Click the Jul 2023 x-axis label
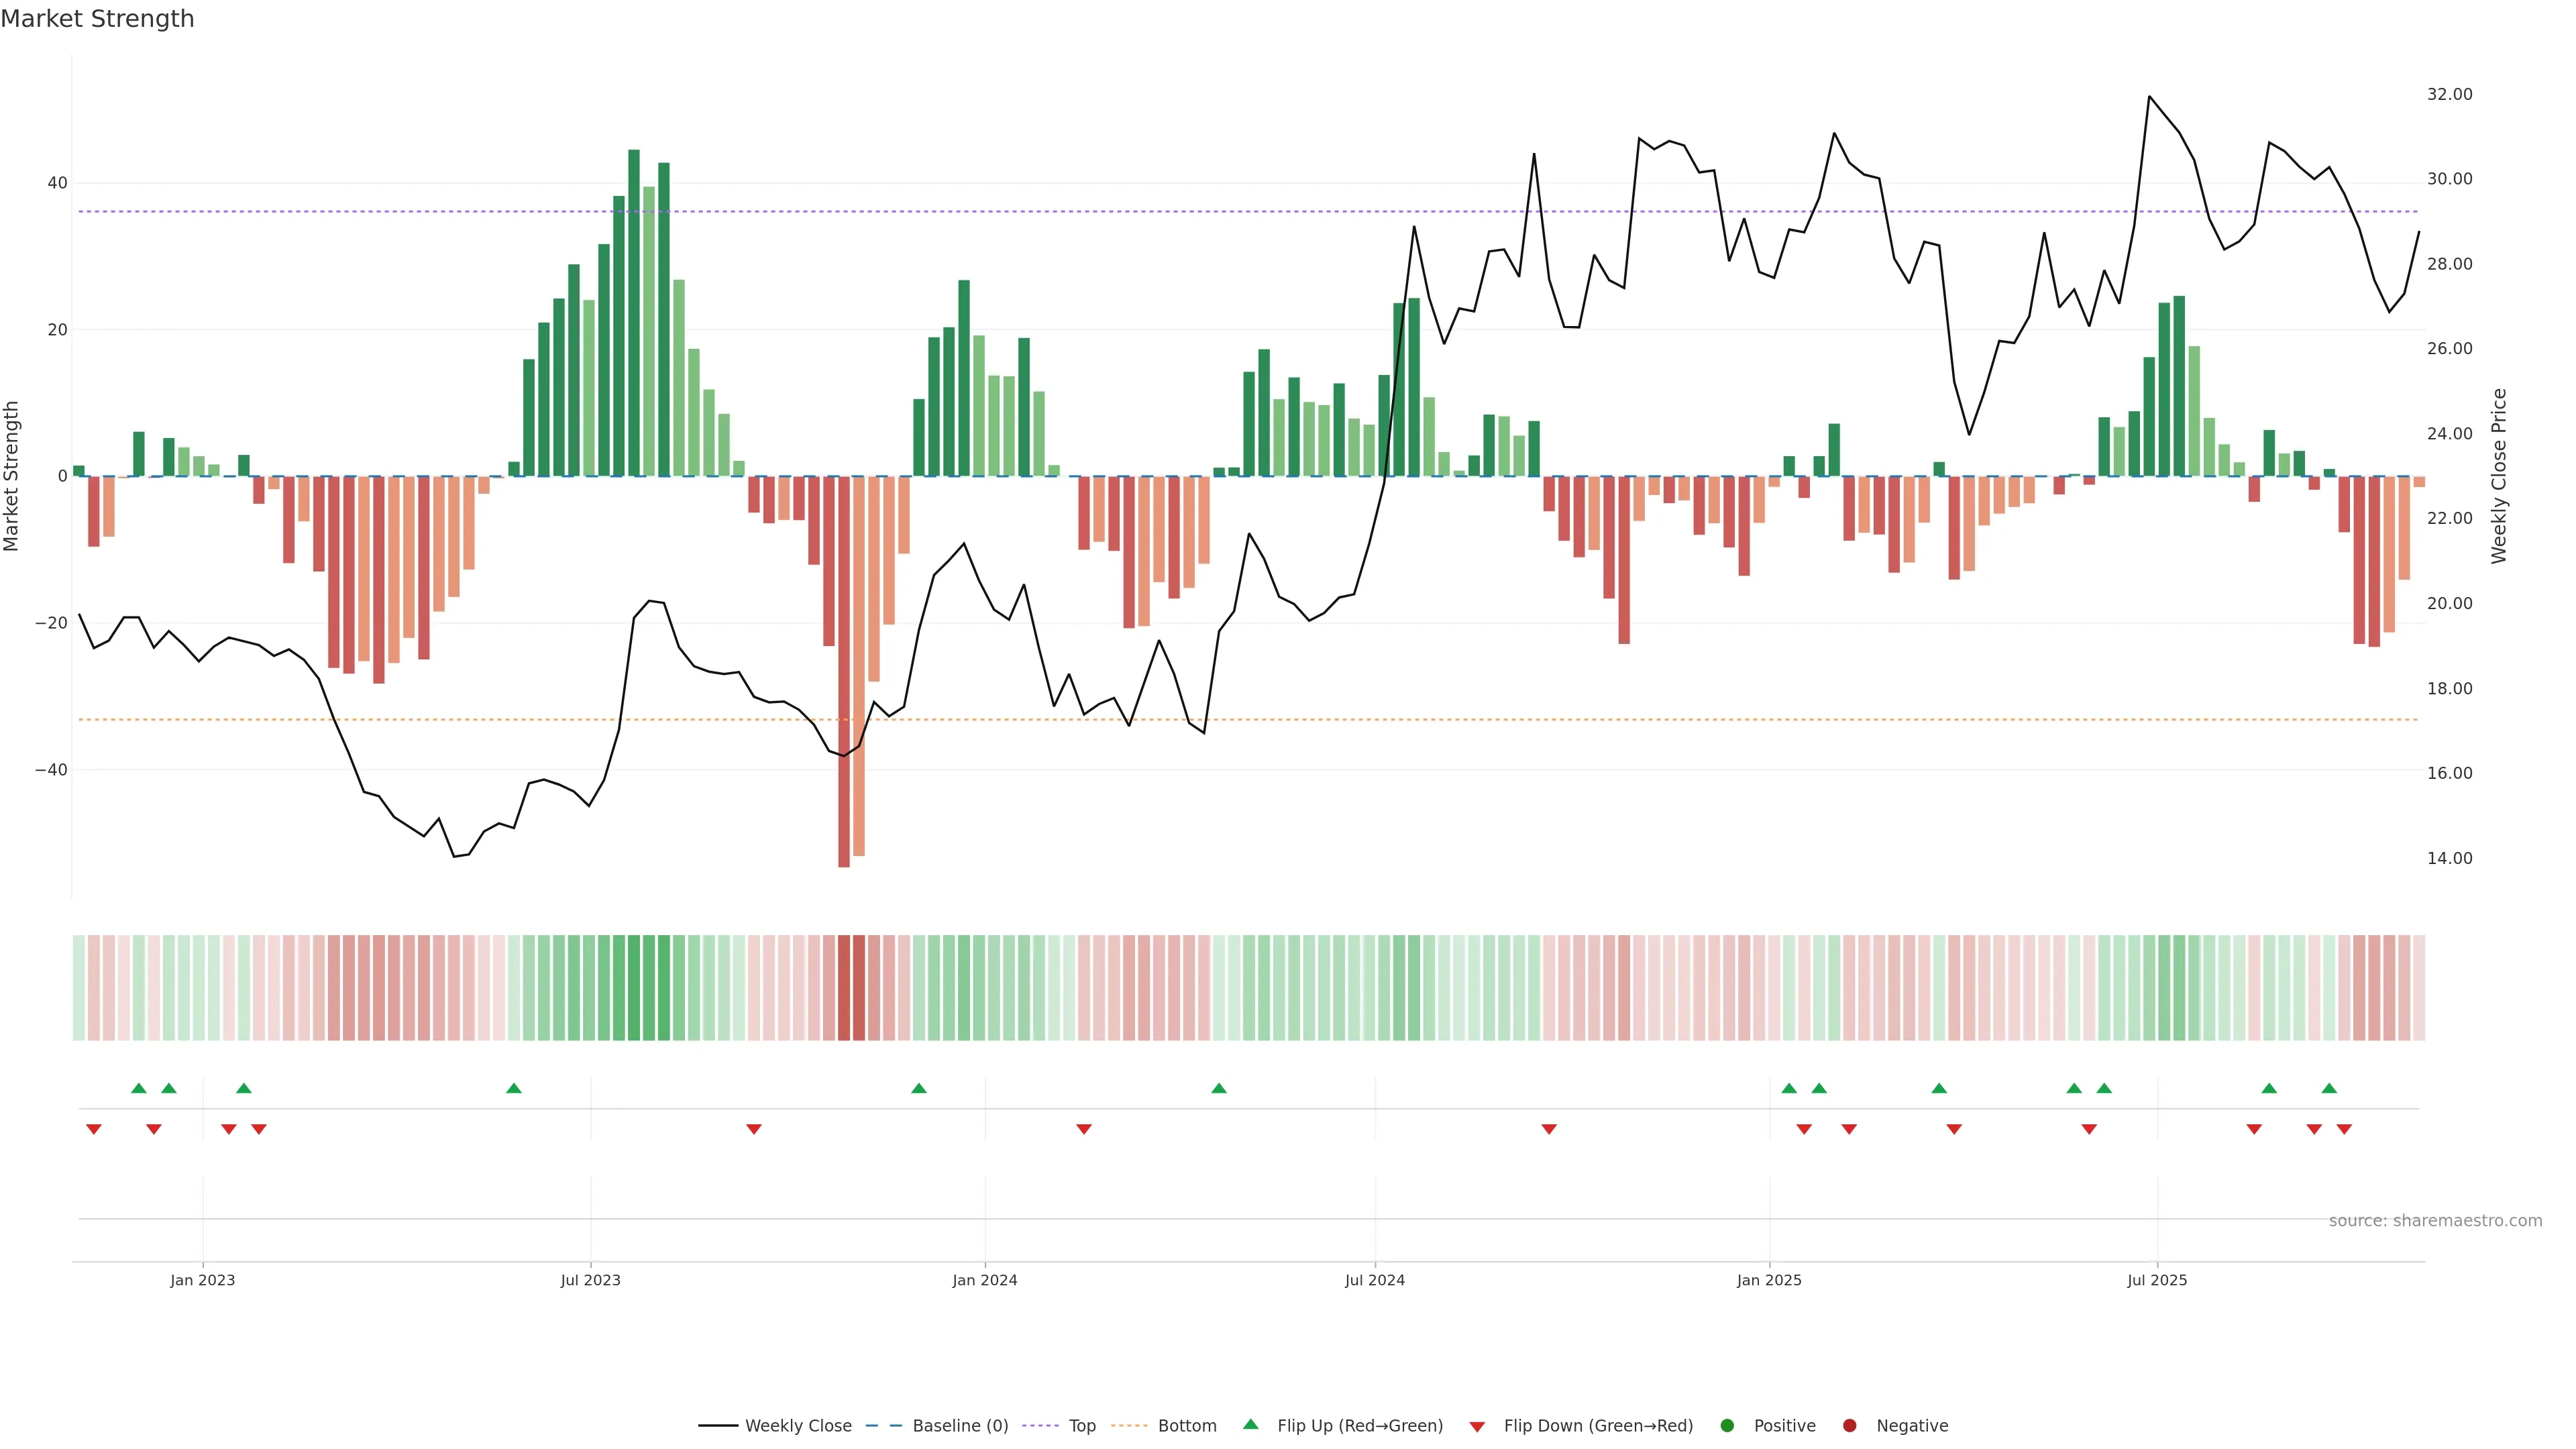The height and width of the screenshot is (1449, 2576). 590,1280
